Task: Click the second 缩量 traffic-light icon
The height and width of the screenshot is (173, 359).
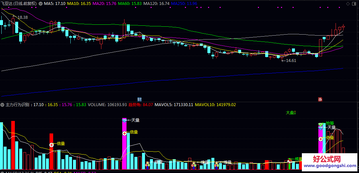Action: [194, 164]
